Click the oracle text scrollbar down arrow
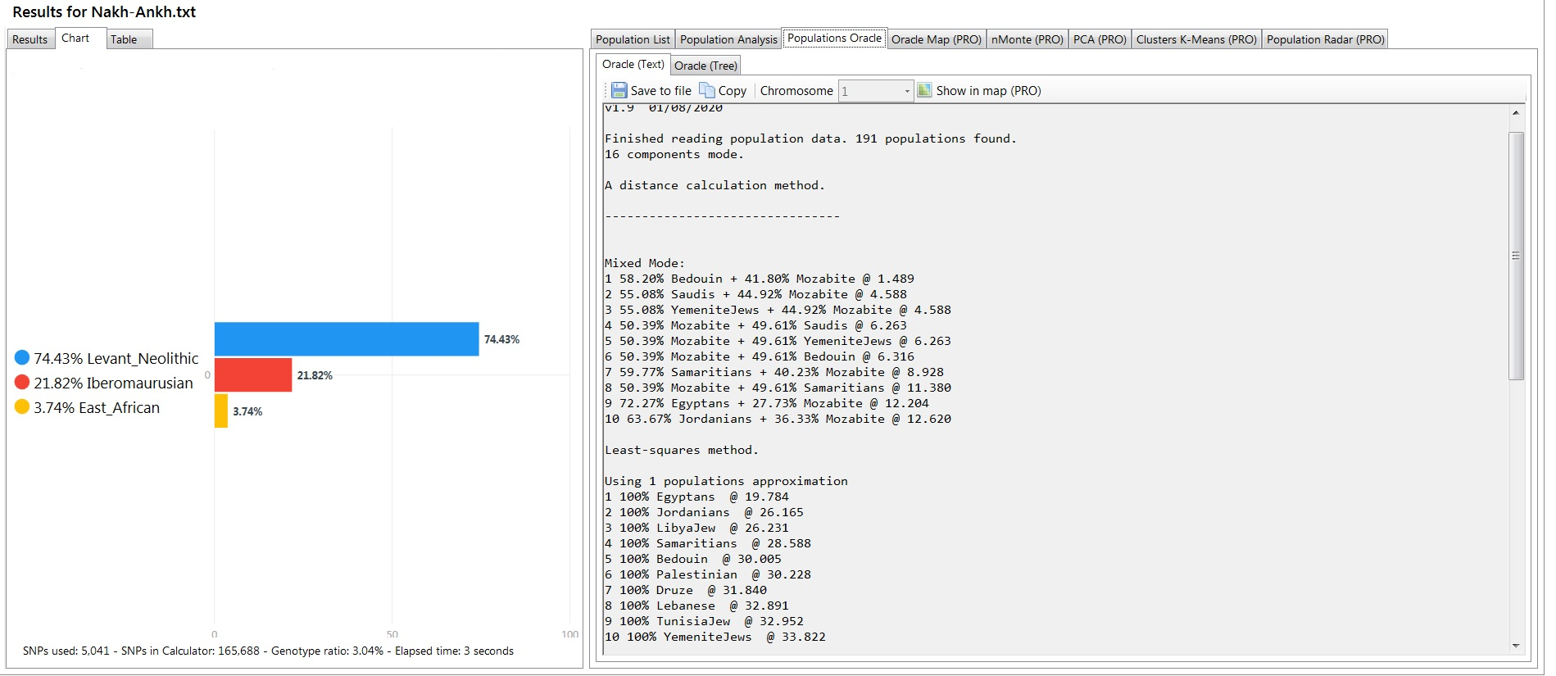1556x676 pixels. [x=1516, y=646]
